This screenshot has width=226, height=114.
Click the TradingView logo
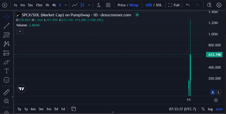(21, 89)
